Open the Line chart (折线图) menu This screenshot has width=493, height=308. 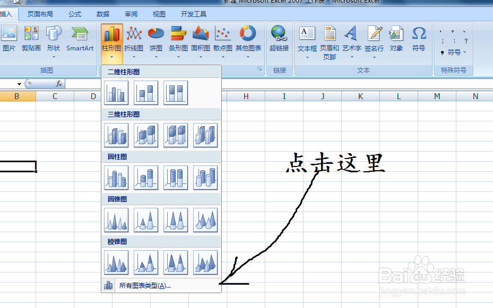[x=134, y=42]
